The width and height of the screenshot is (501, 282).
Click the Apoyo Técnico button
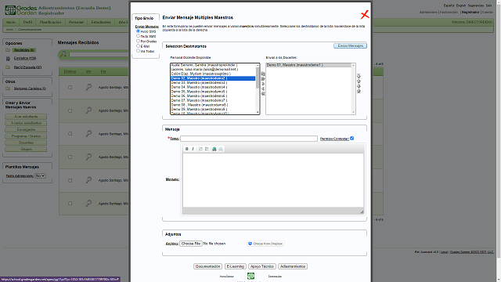point(262,266)
